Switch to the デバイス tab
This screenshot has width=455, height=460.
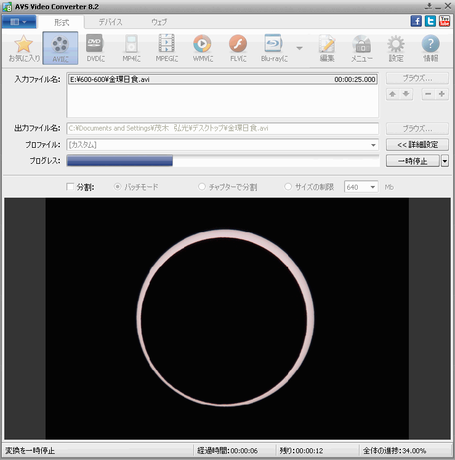(x=110, y=22)
